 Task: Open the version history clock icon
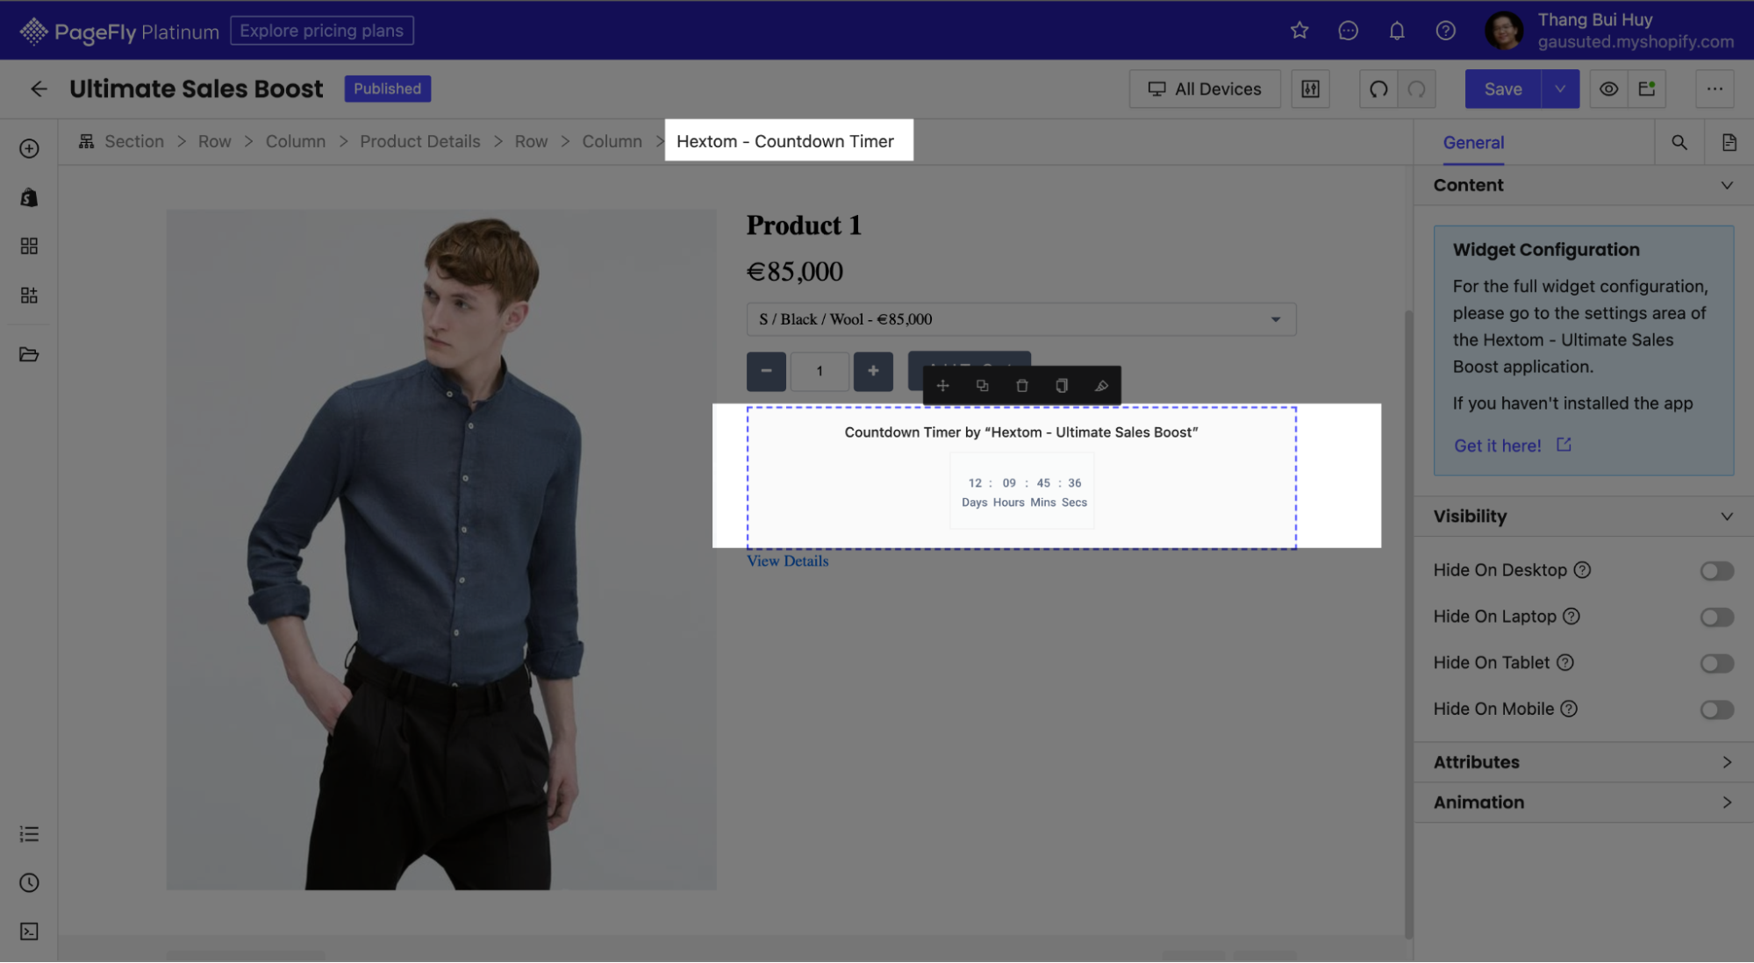point(29,882)
